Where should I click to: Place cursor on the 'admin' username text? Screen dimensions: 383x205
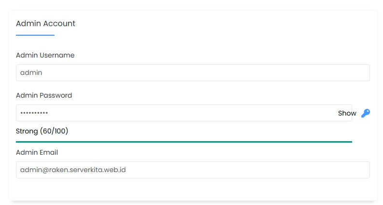click(x=31, y=73)
